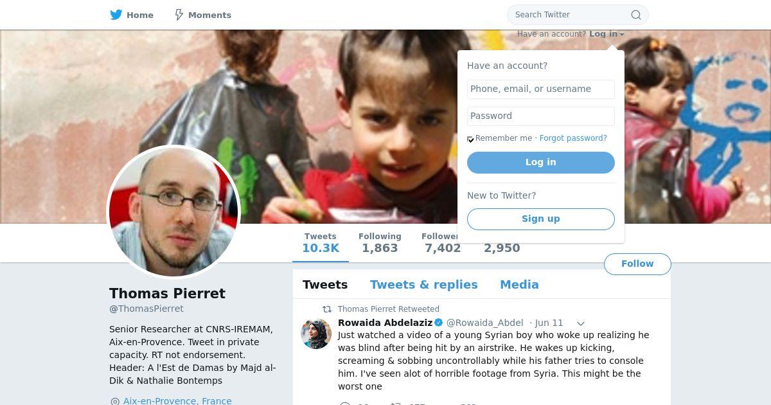
Task: Switch to the Tweets & replies tab
Action: pyautogui.click(x=423, y=285)
